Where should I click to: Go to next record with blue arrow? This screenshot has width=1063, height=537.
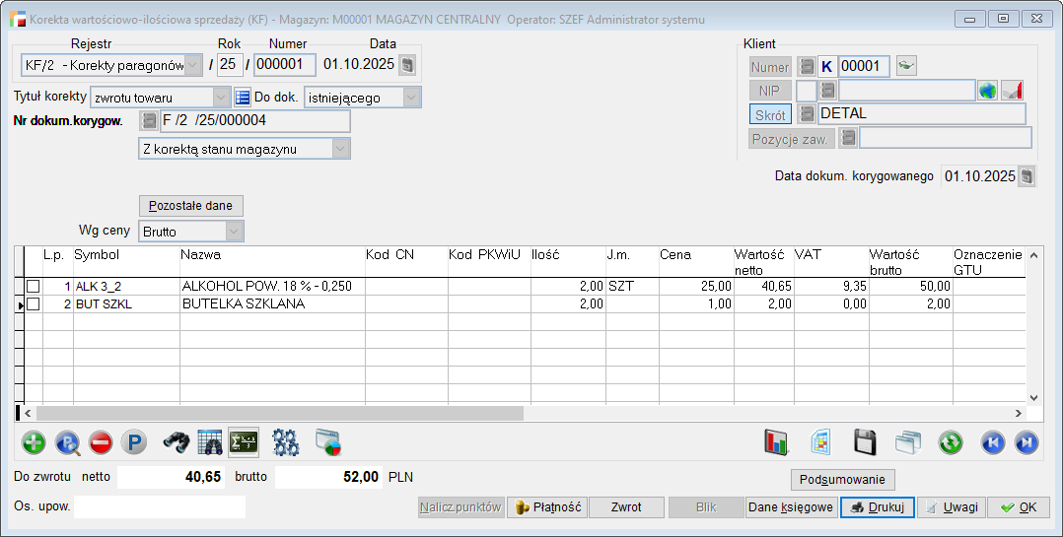point(1026,443)
